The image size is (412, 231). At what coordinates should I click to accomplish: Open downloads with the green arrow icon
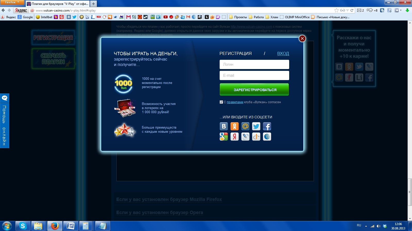(407, 10)
